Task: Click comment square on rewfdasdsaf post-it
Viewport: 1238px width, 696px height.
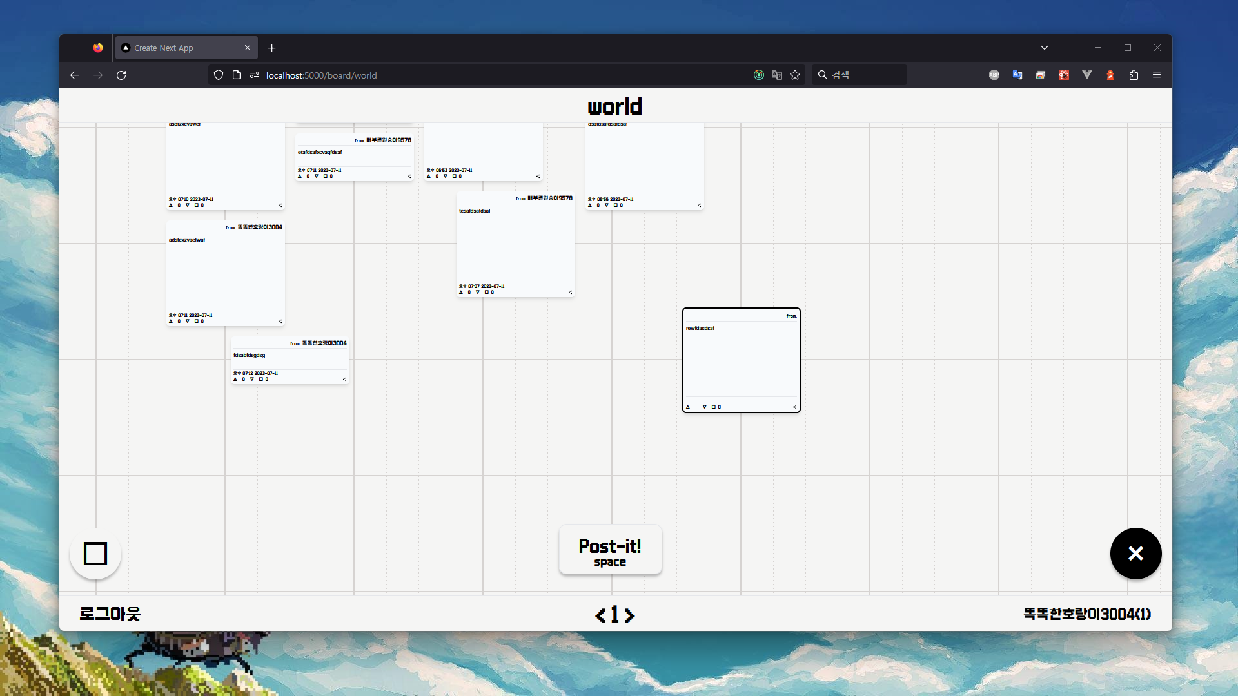Action: tap(714, 407)
